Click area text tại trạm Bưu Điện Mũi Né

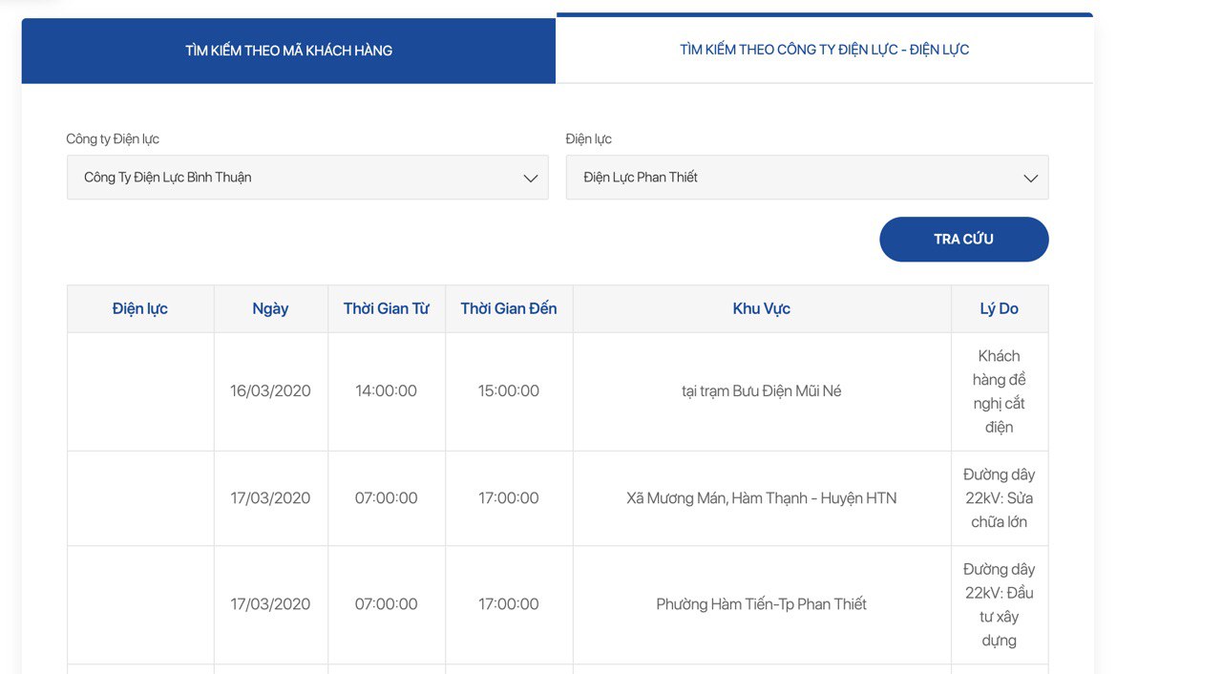point(762,391)
